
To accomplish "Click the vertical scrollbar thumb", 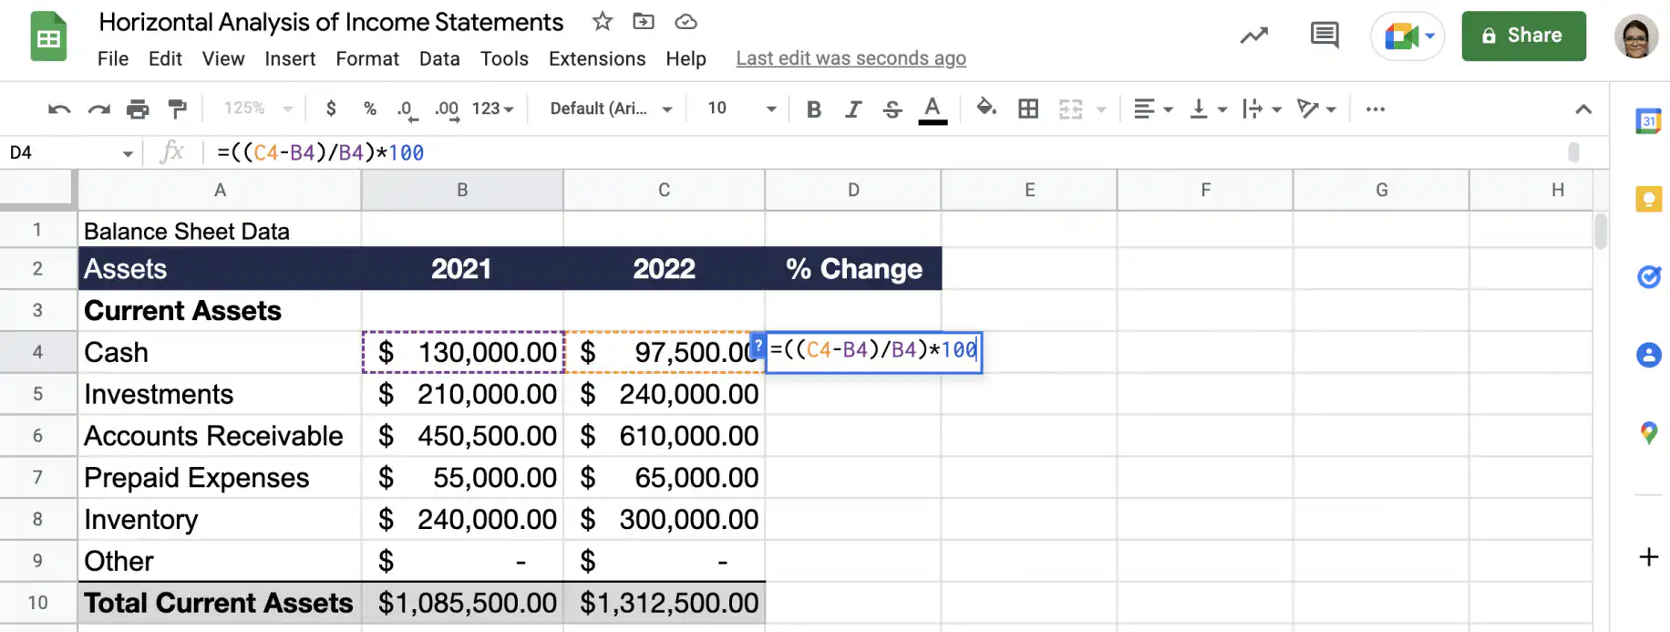I will (x=1601, y=230).
